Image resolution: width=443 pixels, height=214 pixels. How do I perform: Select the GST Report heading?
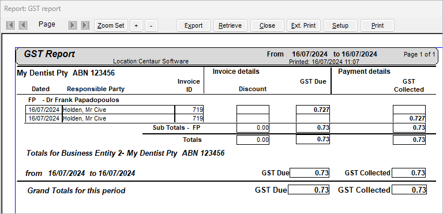pyautogui.click(x=50, y=54)
